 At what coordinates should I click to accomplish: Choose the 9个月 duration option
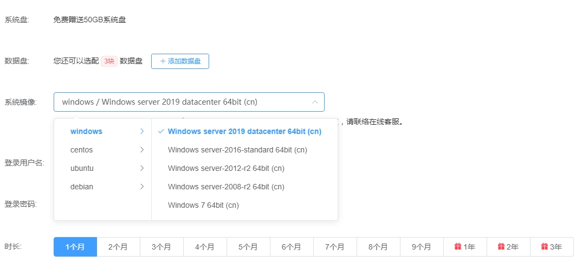[x=422, y=247]
